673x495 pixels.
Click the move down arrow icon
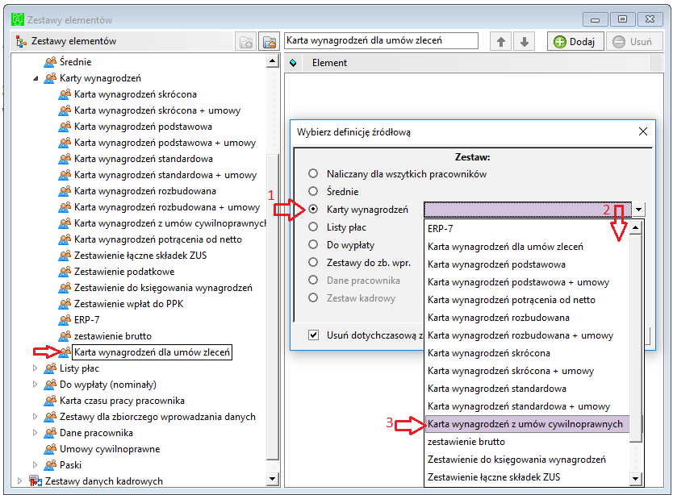click(524, 42)
